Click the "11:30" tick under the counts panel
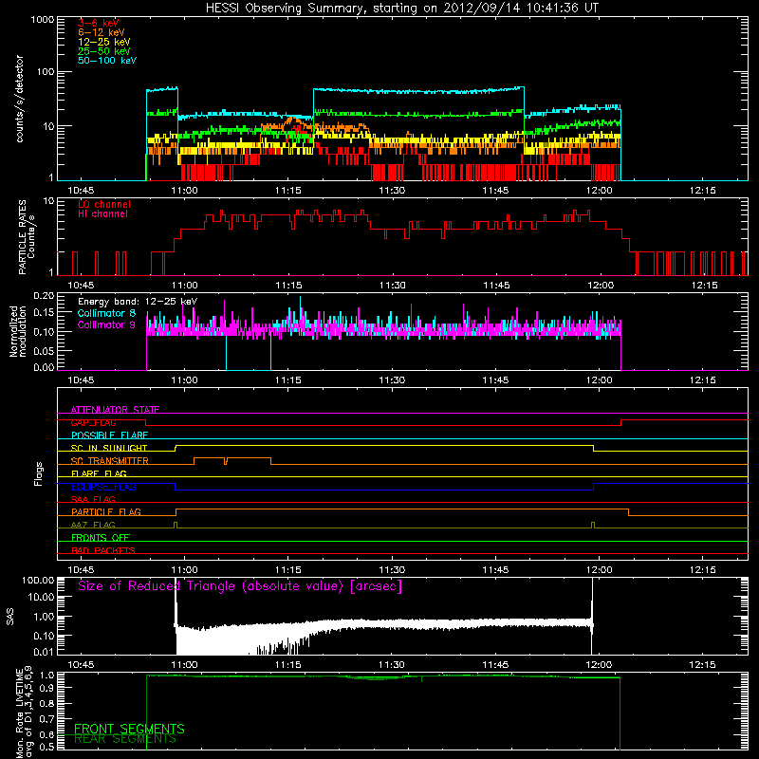 pyautogui.click(x=392, y=191)
